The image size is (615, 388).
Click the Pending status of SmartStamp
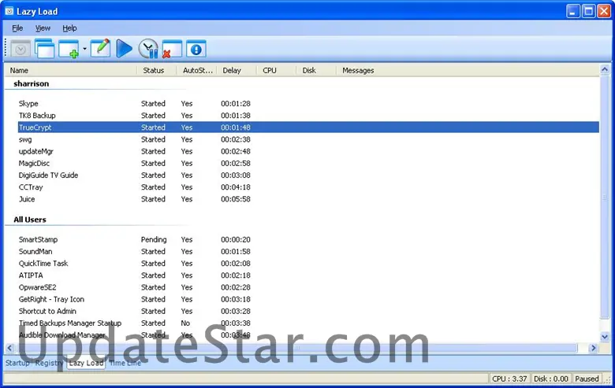tap(154, 239)
